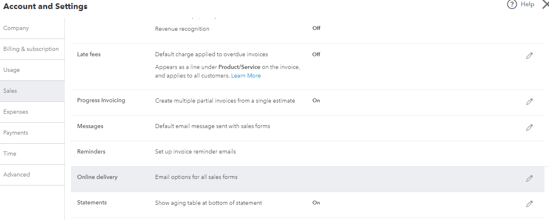
Task: Click the Late fees Off status
Action: (x=316, y=55)
